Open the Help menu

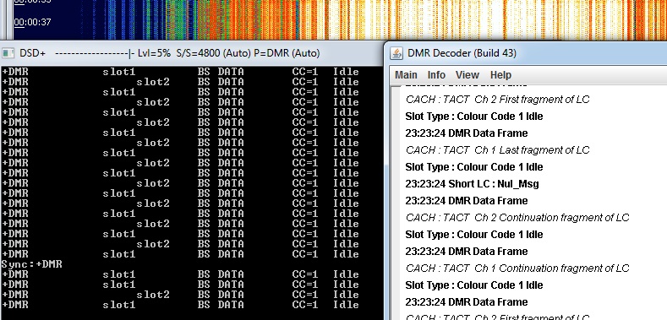coord(500,75)
